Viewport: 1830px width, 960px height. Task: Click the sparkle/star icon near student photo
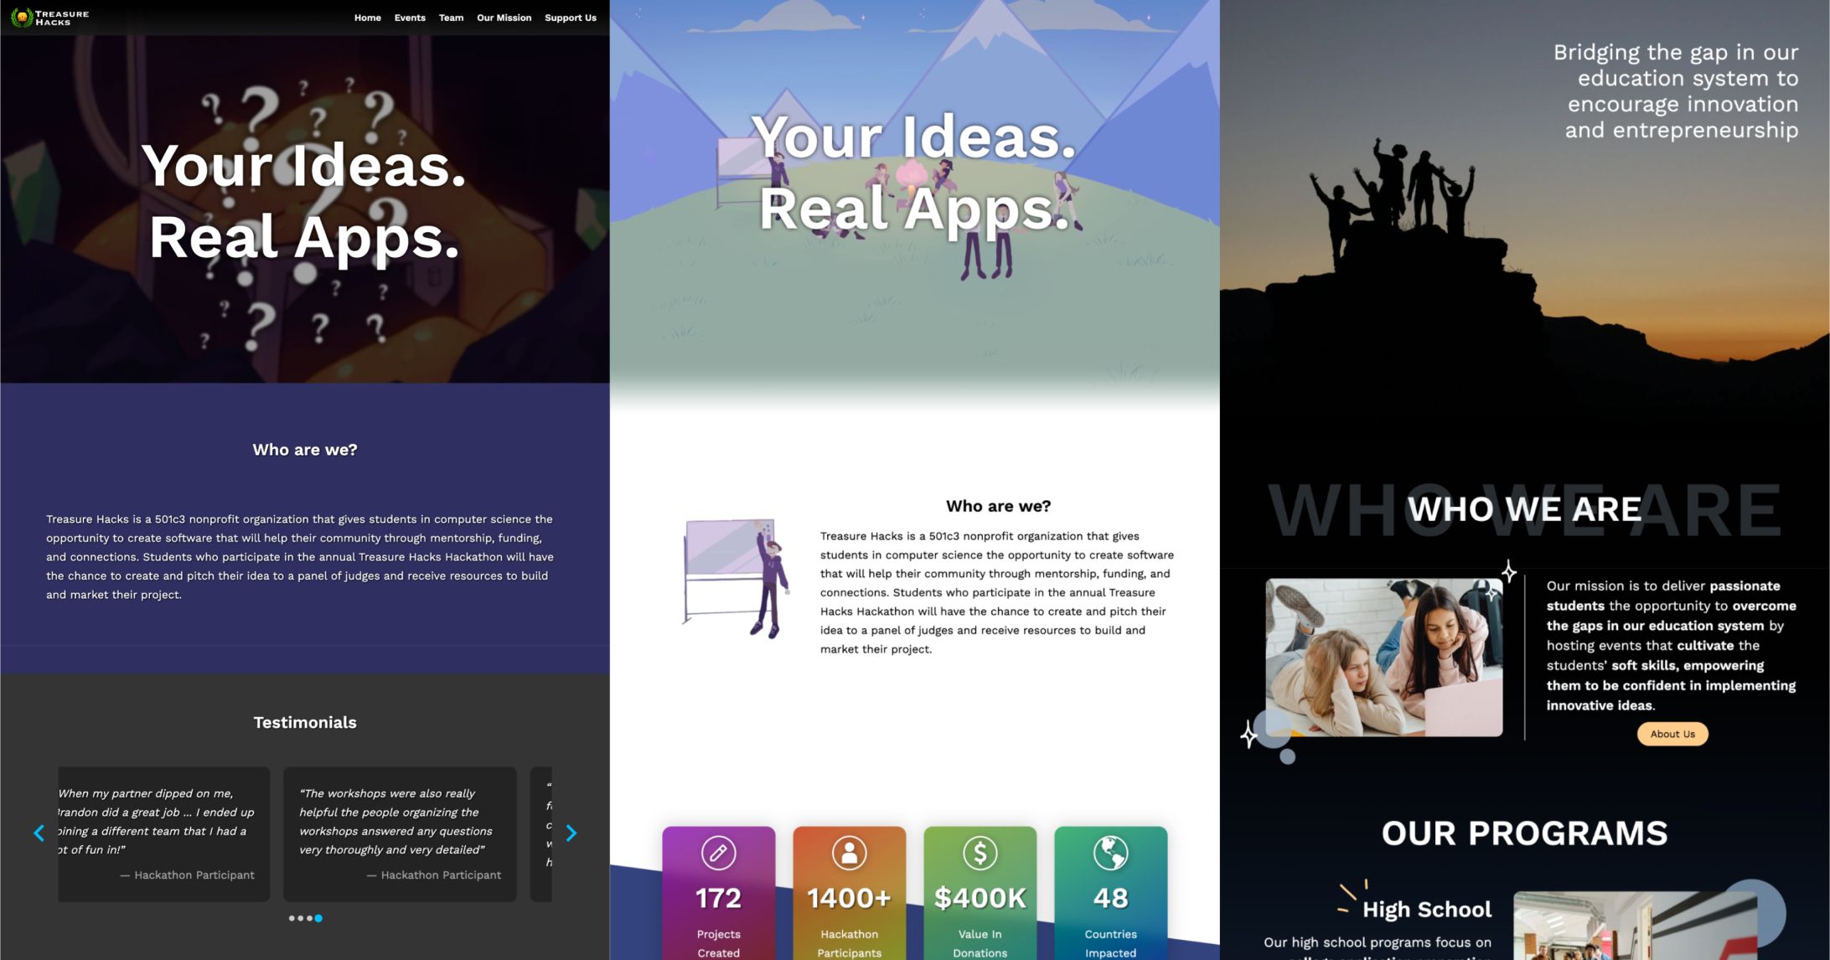(x=1509, y=571)
